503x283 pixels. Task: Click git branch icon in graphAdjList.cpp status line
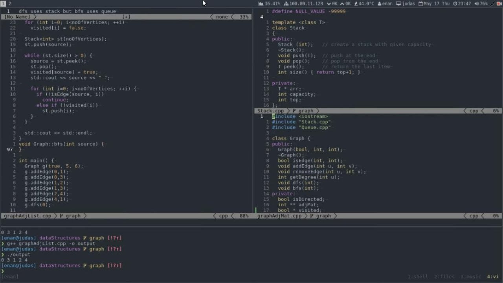(x=61, y=216)
